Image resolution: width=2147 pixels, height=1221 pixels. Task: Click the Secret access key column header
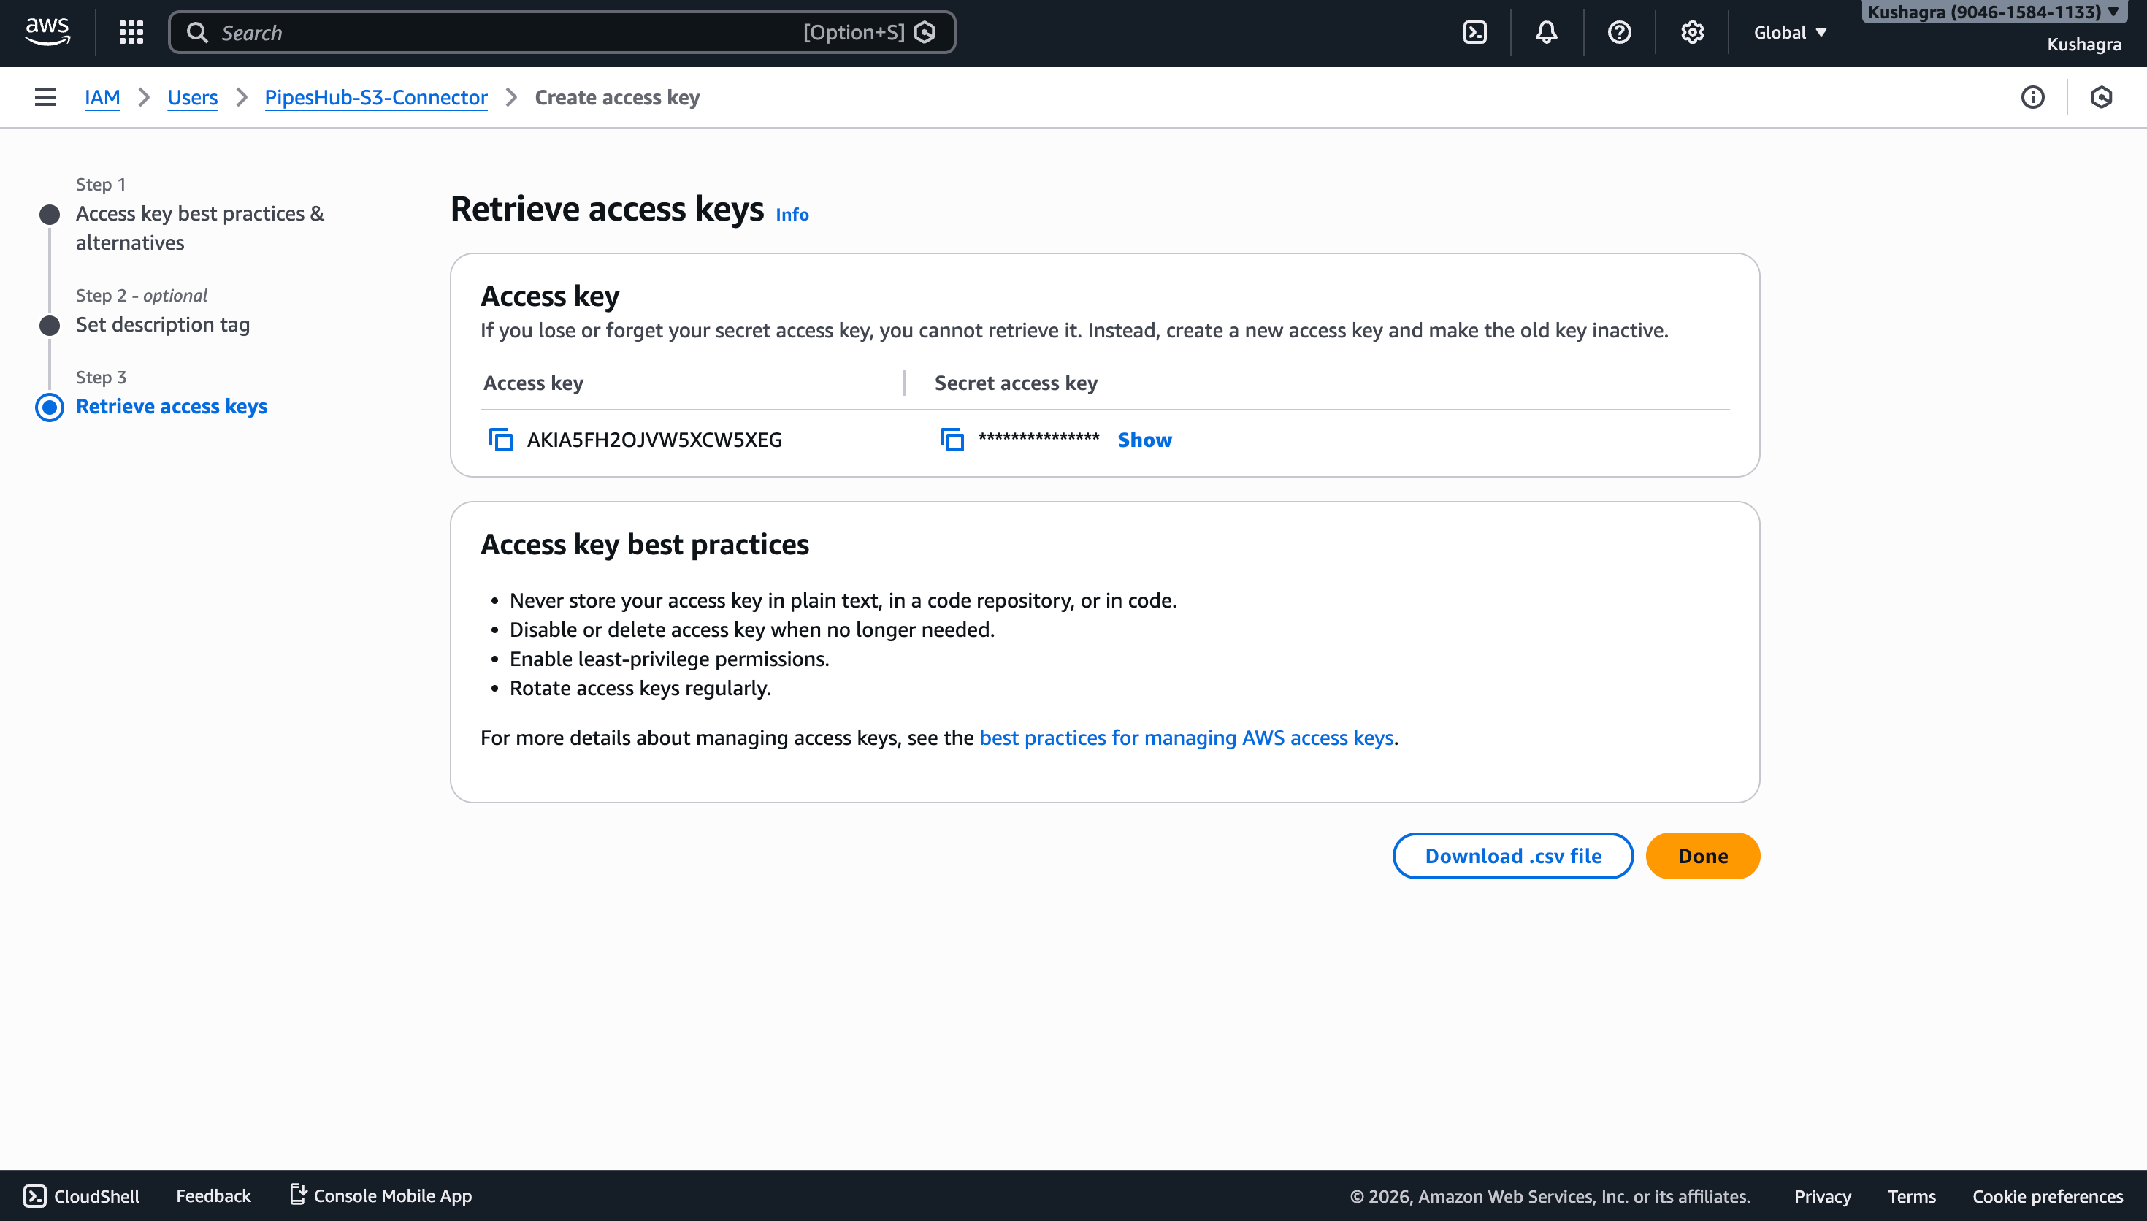1016,383
